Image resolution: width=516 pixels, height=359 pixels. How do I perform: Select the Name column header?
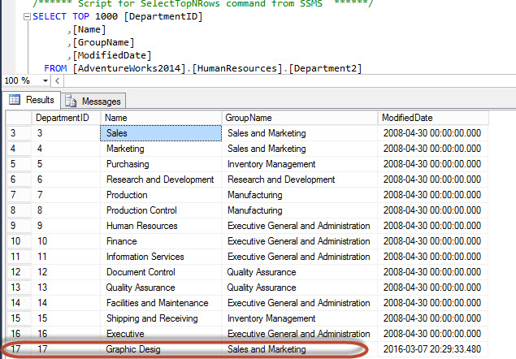click(161, 118)
